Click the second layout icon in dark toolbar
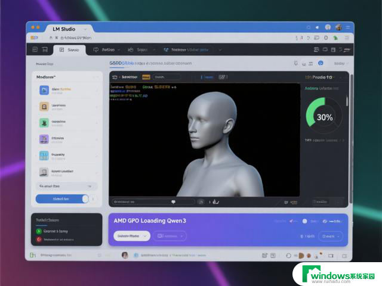The image size is (382, 286). [x=45, y=49]
